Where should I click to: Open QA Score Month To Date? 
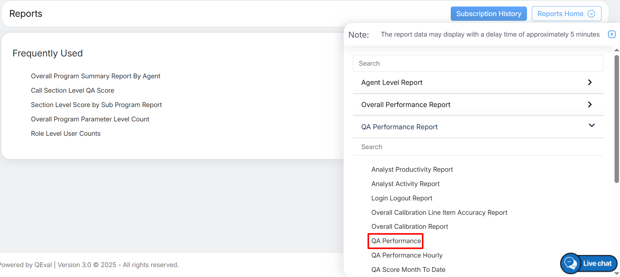[408, 270]
